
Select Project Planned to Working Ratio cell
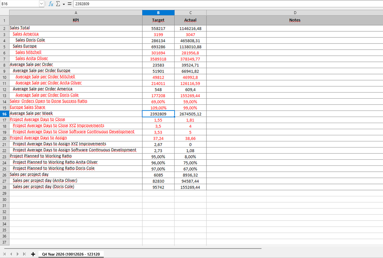[76, 157]
